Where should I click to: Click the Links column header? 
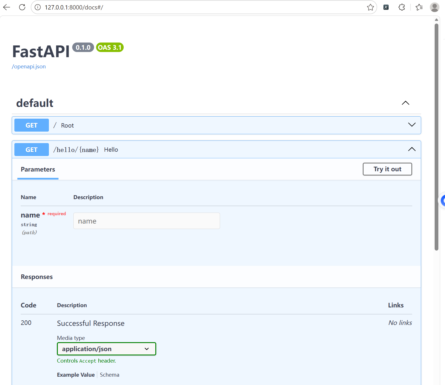tap(396, 305)
